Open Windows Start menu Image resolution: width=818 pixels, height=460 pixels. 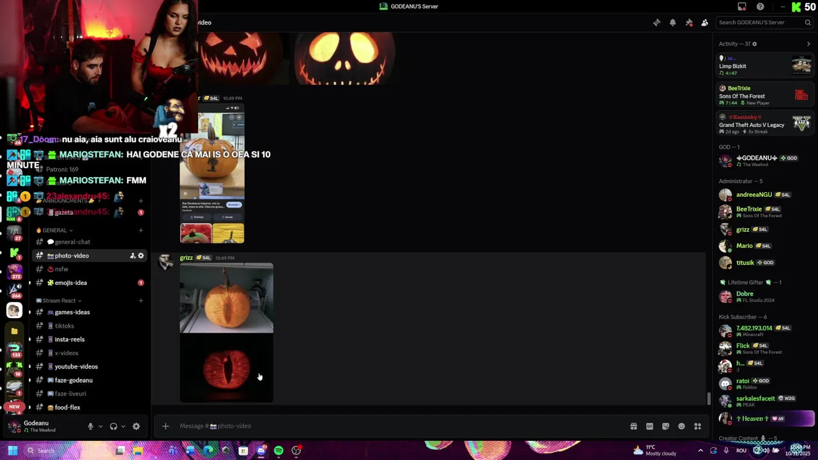click(12, 450)
